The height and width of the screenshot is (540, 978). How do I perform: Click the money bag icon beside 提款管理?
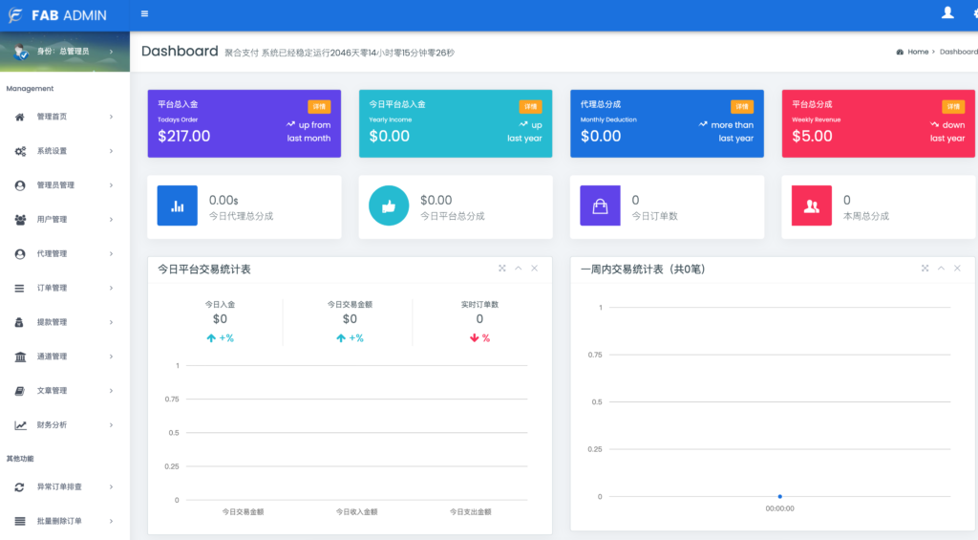point(19,322)
